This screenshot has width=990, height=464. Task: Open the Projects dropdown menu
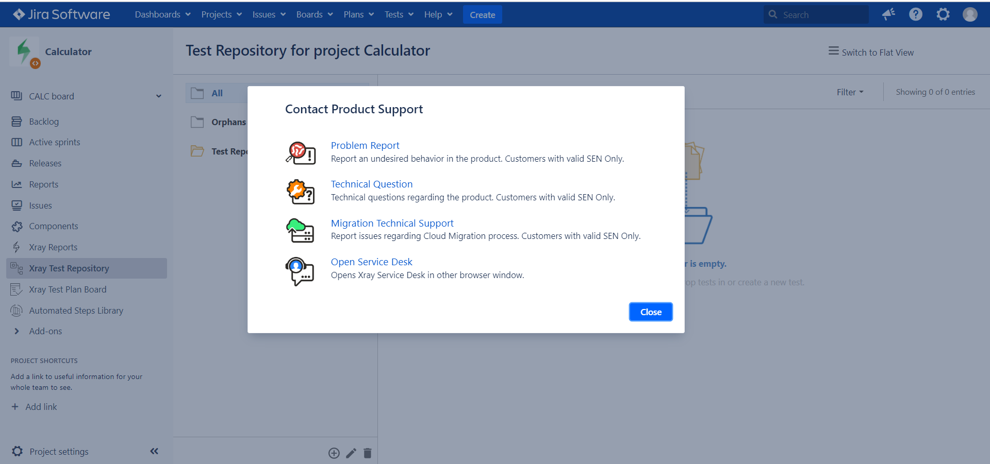222,14
